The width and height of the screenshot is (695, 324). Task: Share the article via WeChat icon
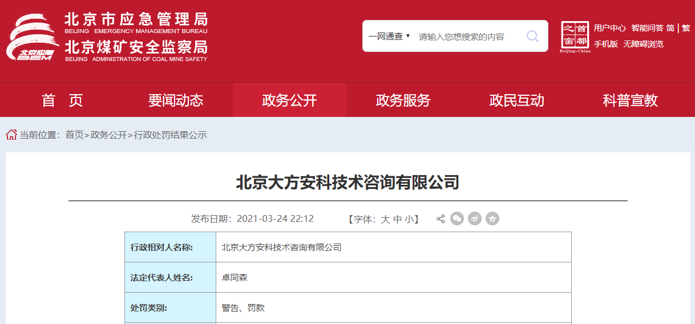[457, 218]
